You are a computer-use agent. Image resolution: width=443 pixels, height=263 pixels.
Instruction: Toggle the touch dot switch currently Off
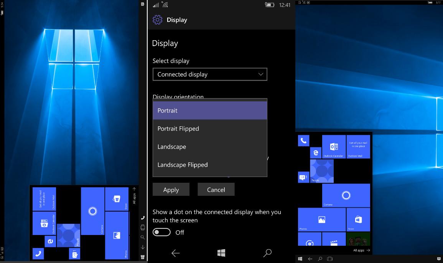(161, 232)
